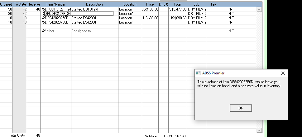Open item details arrow on second DFUDF3127F_24 row
The height and width of the screenshot is (137, 302).
pos(43,14)
